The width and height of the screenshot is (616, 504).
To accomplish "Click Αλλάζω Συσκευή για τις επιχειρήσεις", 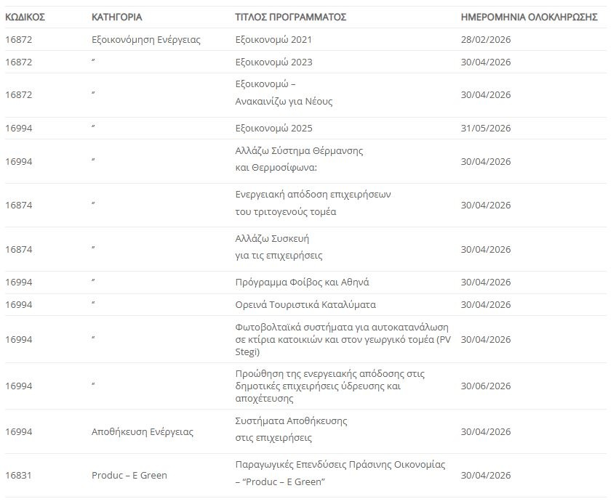I will 279,247.
